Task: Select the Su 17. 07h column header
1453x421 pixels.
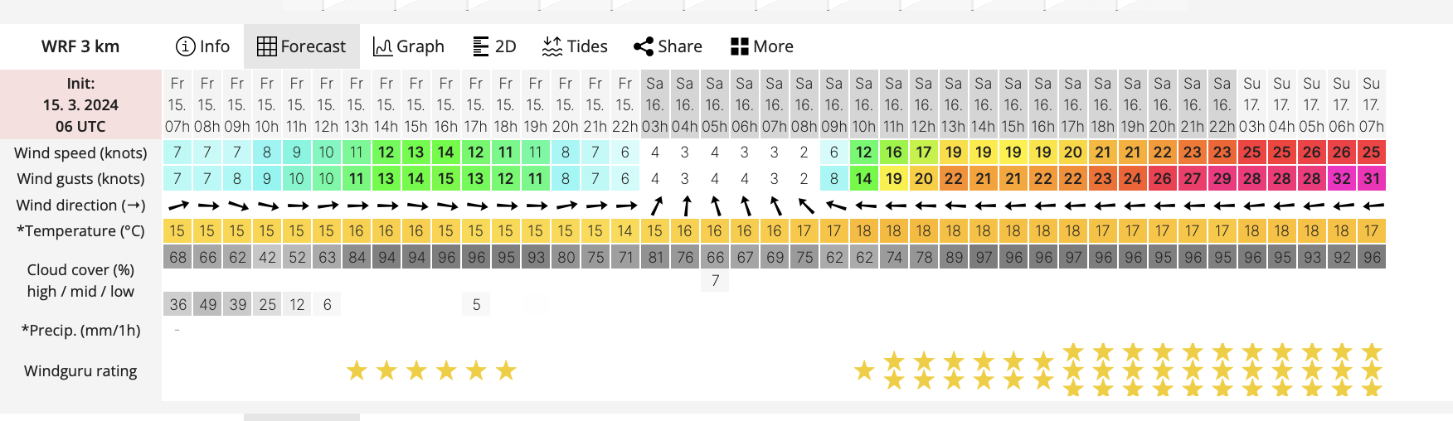Action: (1371, 104)
